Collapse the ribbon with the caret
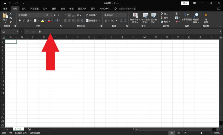The height and width of the screenshot is (135, 223). click(220, 26)
